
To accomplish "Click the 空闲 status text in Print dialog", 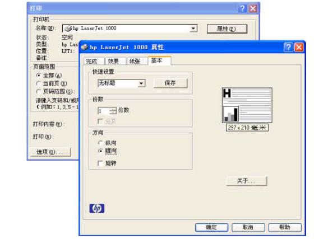I will [x=67, y=38].
